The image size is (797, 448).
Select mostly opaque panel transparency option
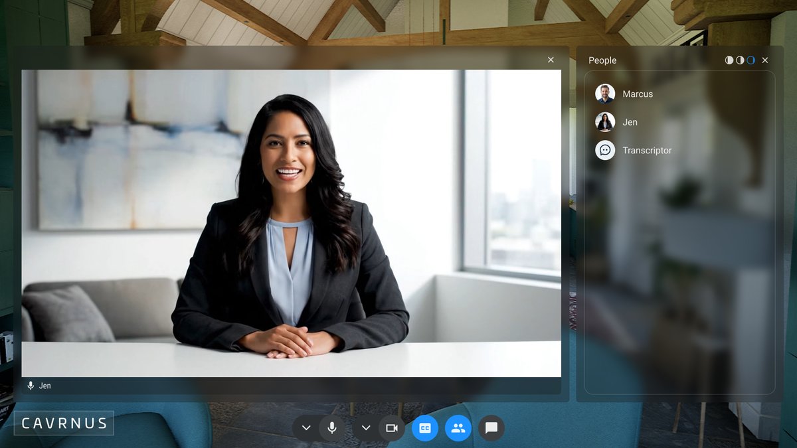pyautogui.click(x=729, y=60)
